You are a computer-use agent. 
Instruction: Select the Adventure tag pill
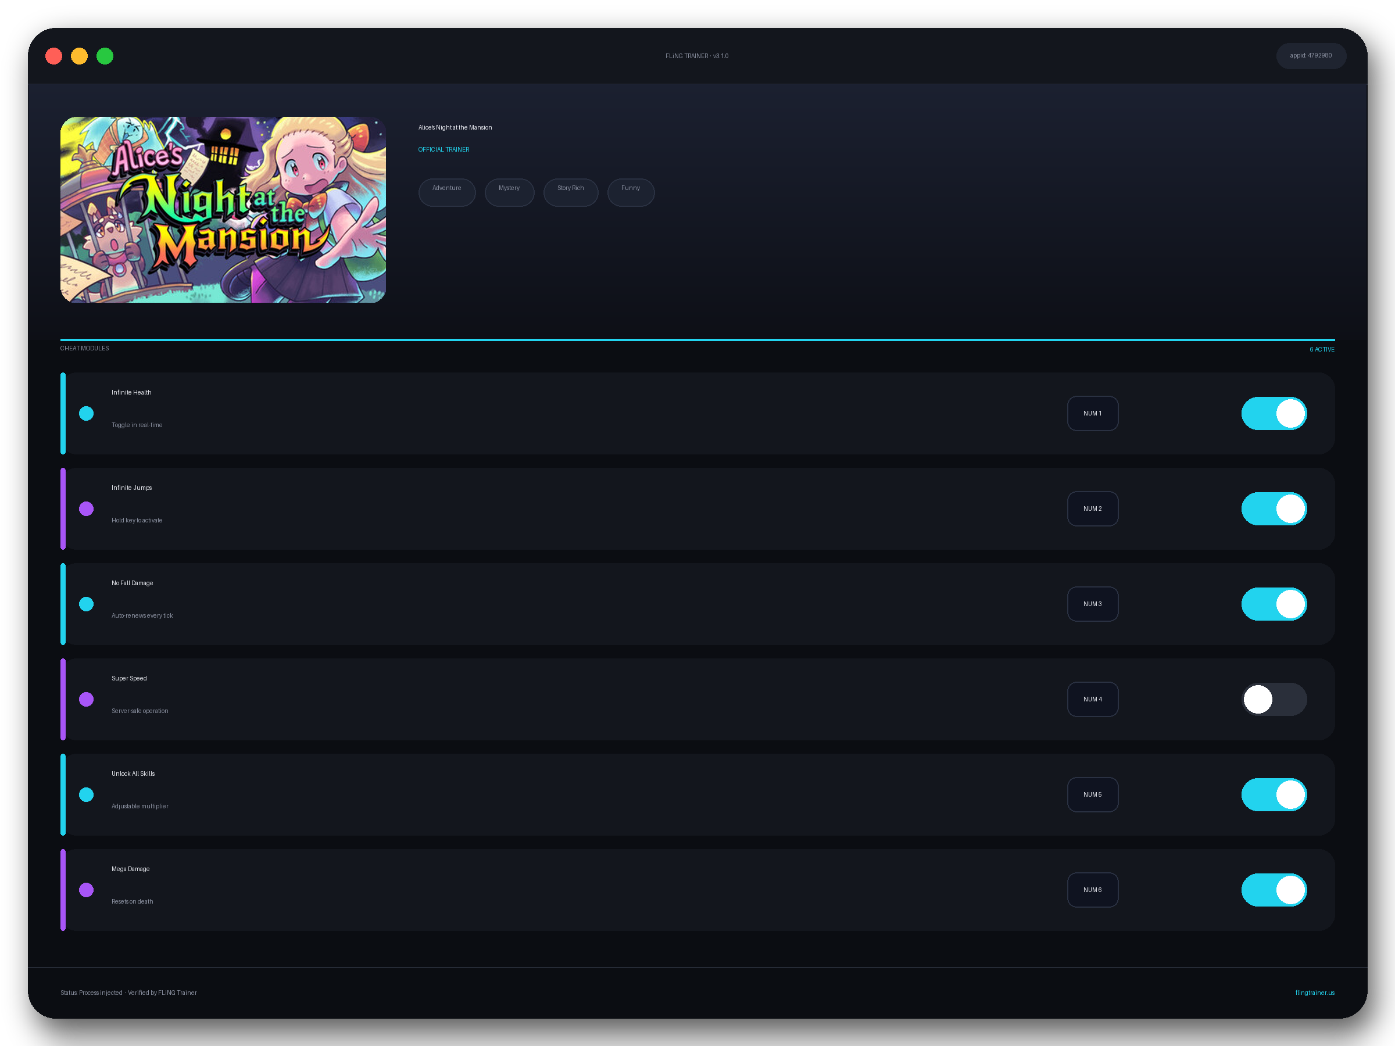pos(446,192)
